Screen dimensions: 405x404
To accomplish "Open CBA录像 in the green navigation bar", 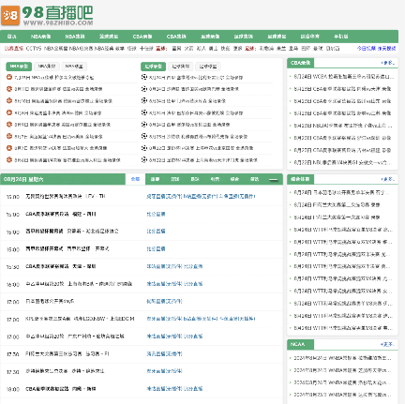I will tap(142, 37).
